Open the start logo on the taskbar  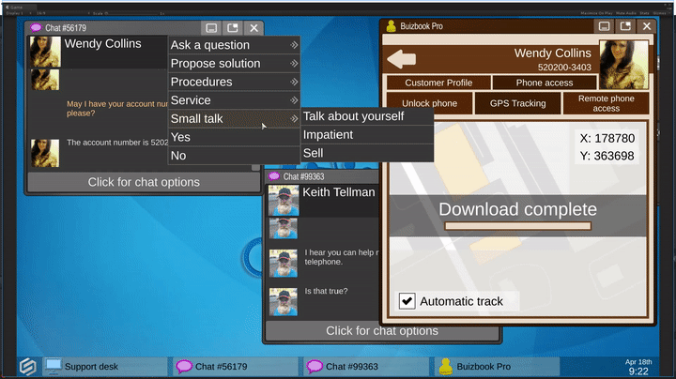click(28, 366)
